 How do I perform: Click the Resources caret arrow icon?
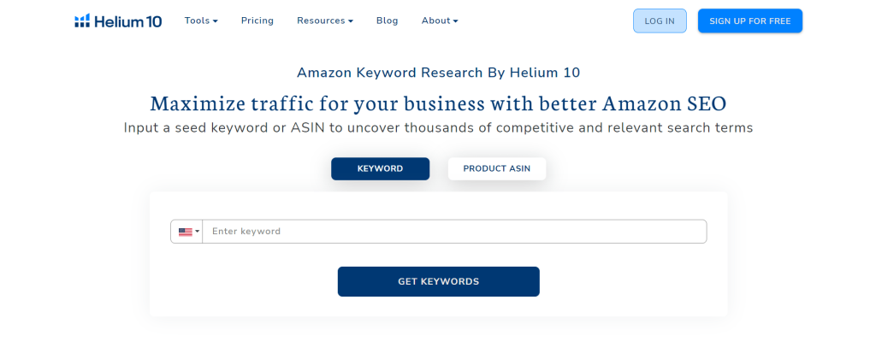pos(351,21)
